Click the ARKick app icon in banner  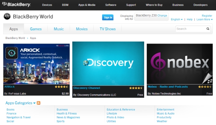(x=12, y=53)
